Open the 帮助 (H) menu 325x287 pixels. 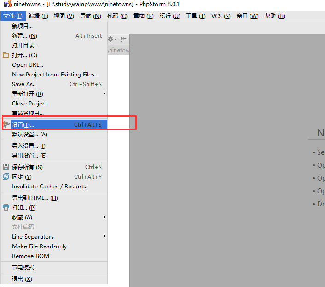275,16
